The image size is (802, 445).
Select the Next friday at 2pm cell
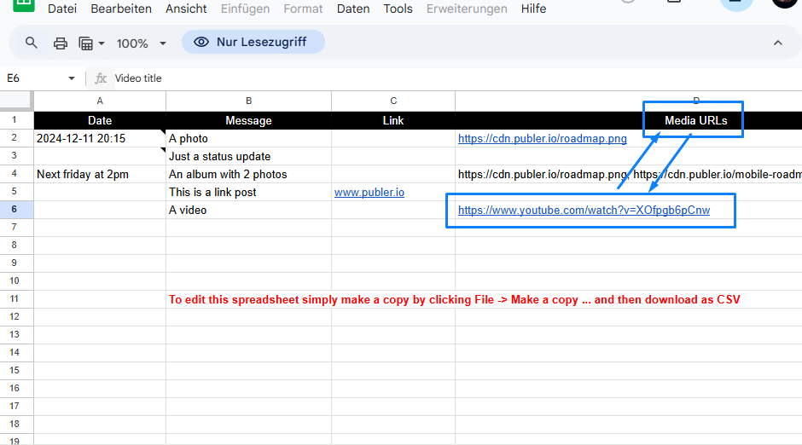100,174
